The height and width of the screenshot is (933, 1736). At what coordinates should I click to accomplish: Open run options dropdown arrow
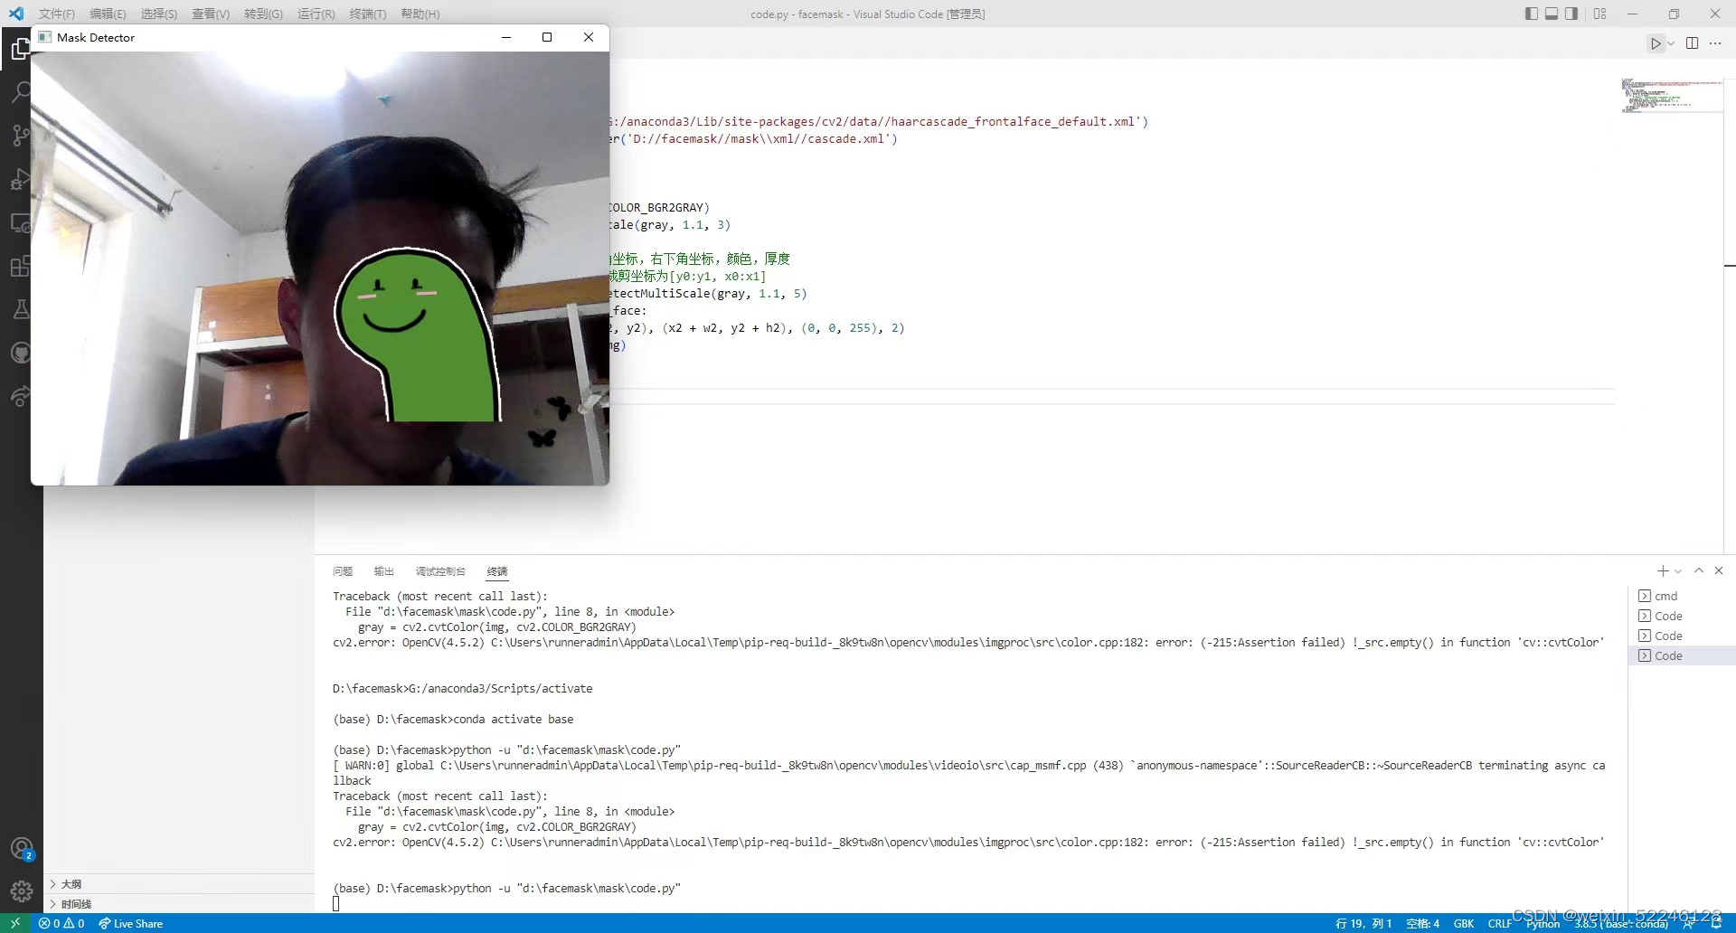pyautogui.click(x=1671, y=43)
